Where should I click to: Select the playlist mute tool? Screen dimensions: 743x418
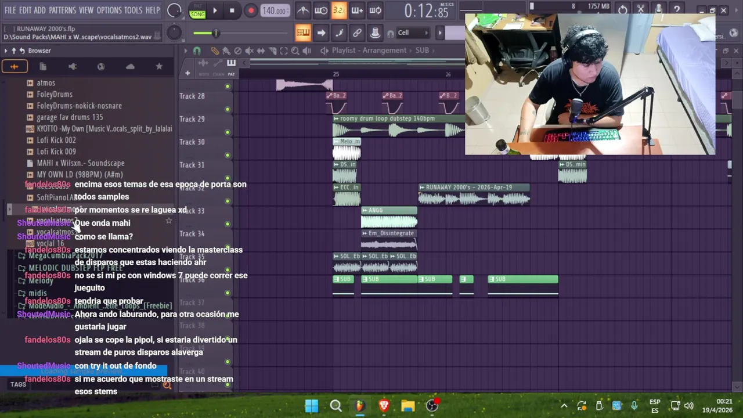click(249, 51)
